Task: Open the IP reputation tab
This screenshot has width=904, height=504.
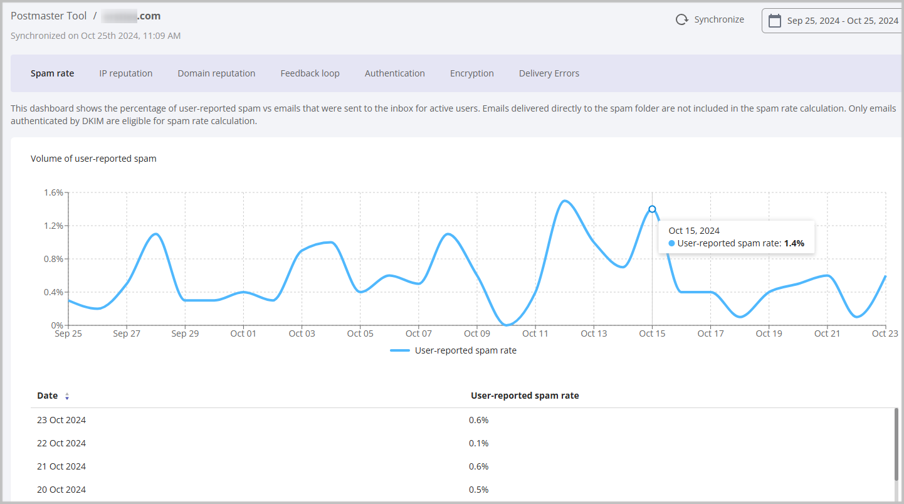Action: point(125,73)
